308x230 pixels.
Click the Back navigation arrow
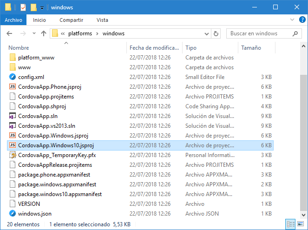[x=9, y=33]
